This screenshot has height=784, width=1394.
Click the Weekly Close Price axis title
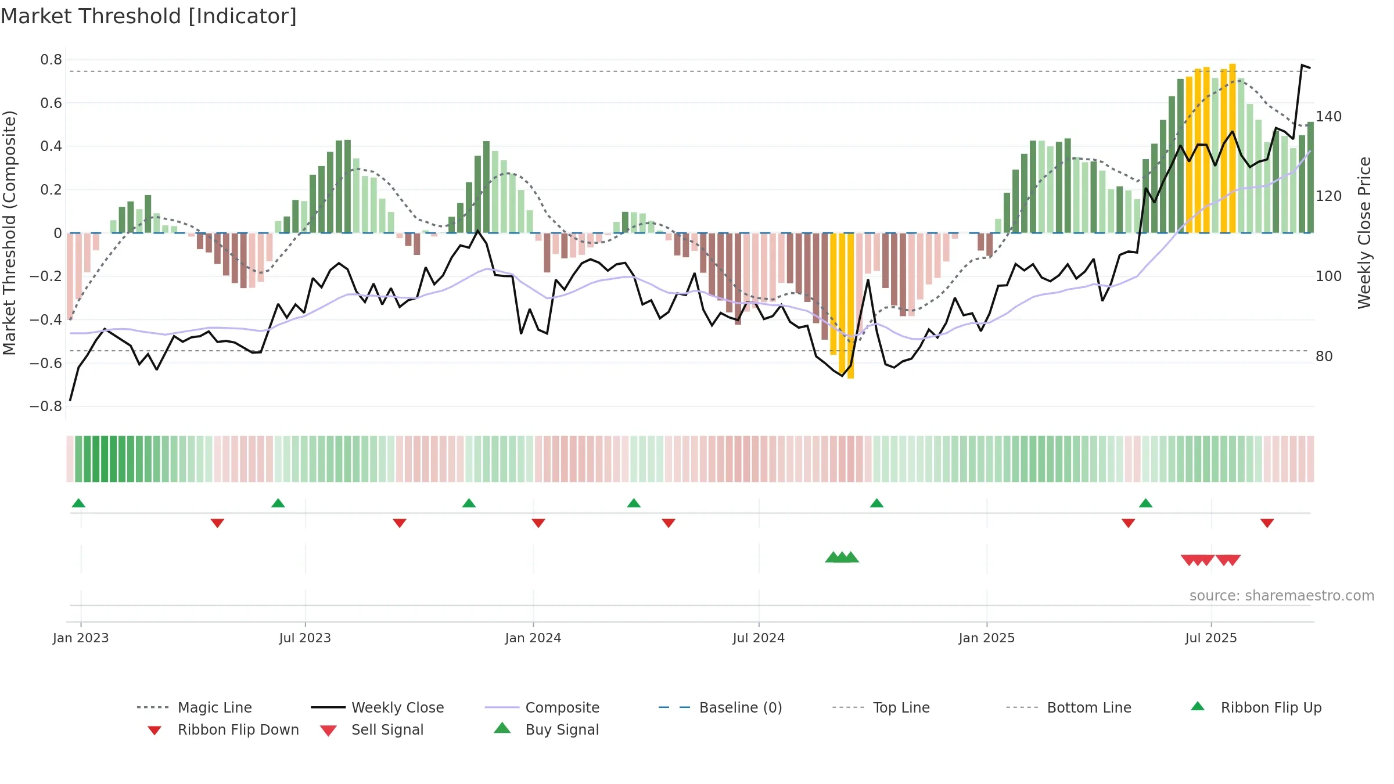click(1364, 233)
